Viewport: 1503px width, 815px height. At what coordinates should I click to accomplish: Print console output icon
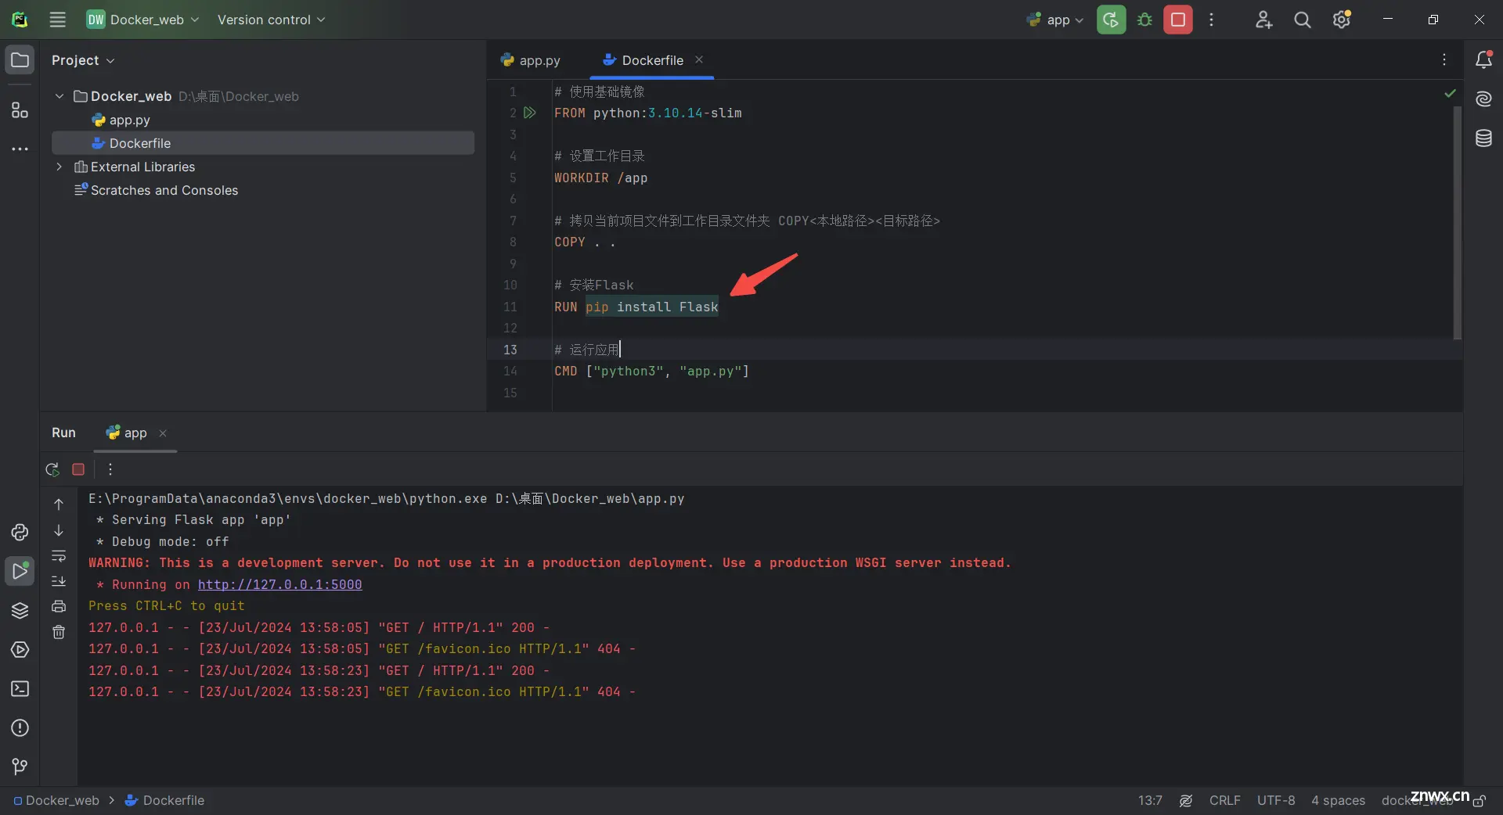point(59,606)
